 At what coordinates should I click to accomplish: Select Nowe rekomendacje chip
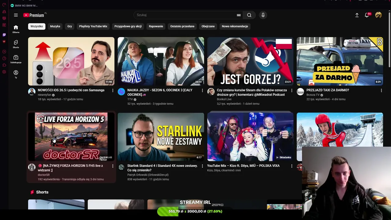coord(235,26)
